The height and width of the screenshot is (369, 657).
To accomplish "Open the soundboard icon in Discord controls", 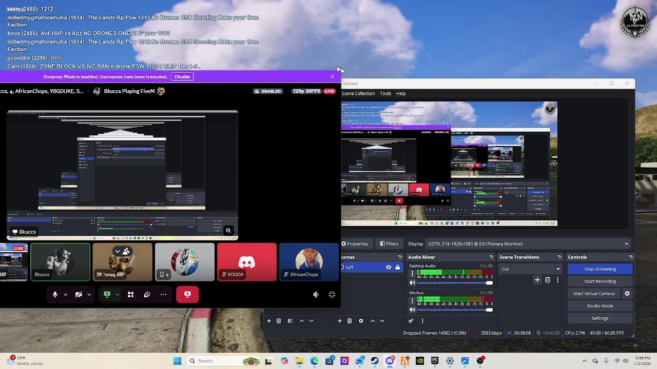I will click(x=147, y=295).
